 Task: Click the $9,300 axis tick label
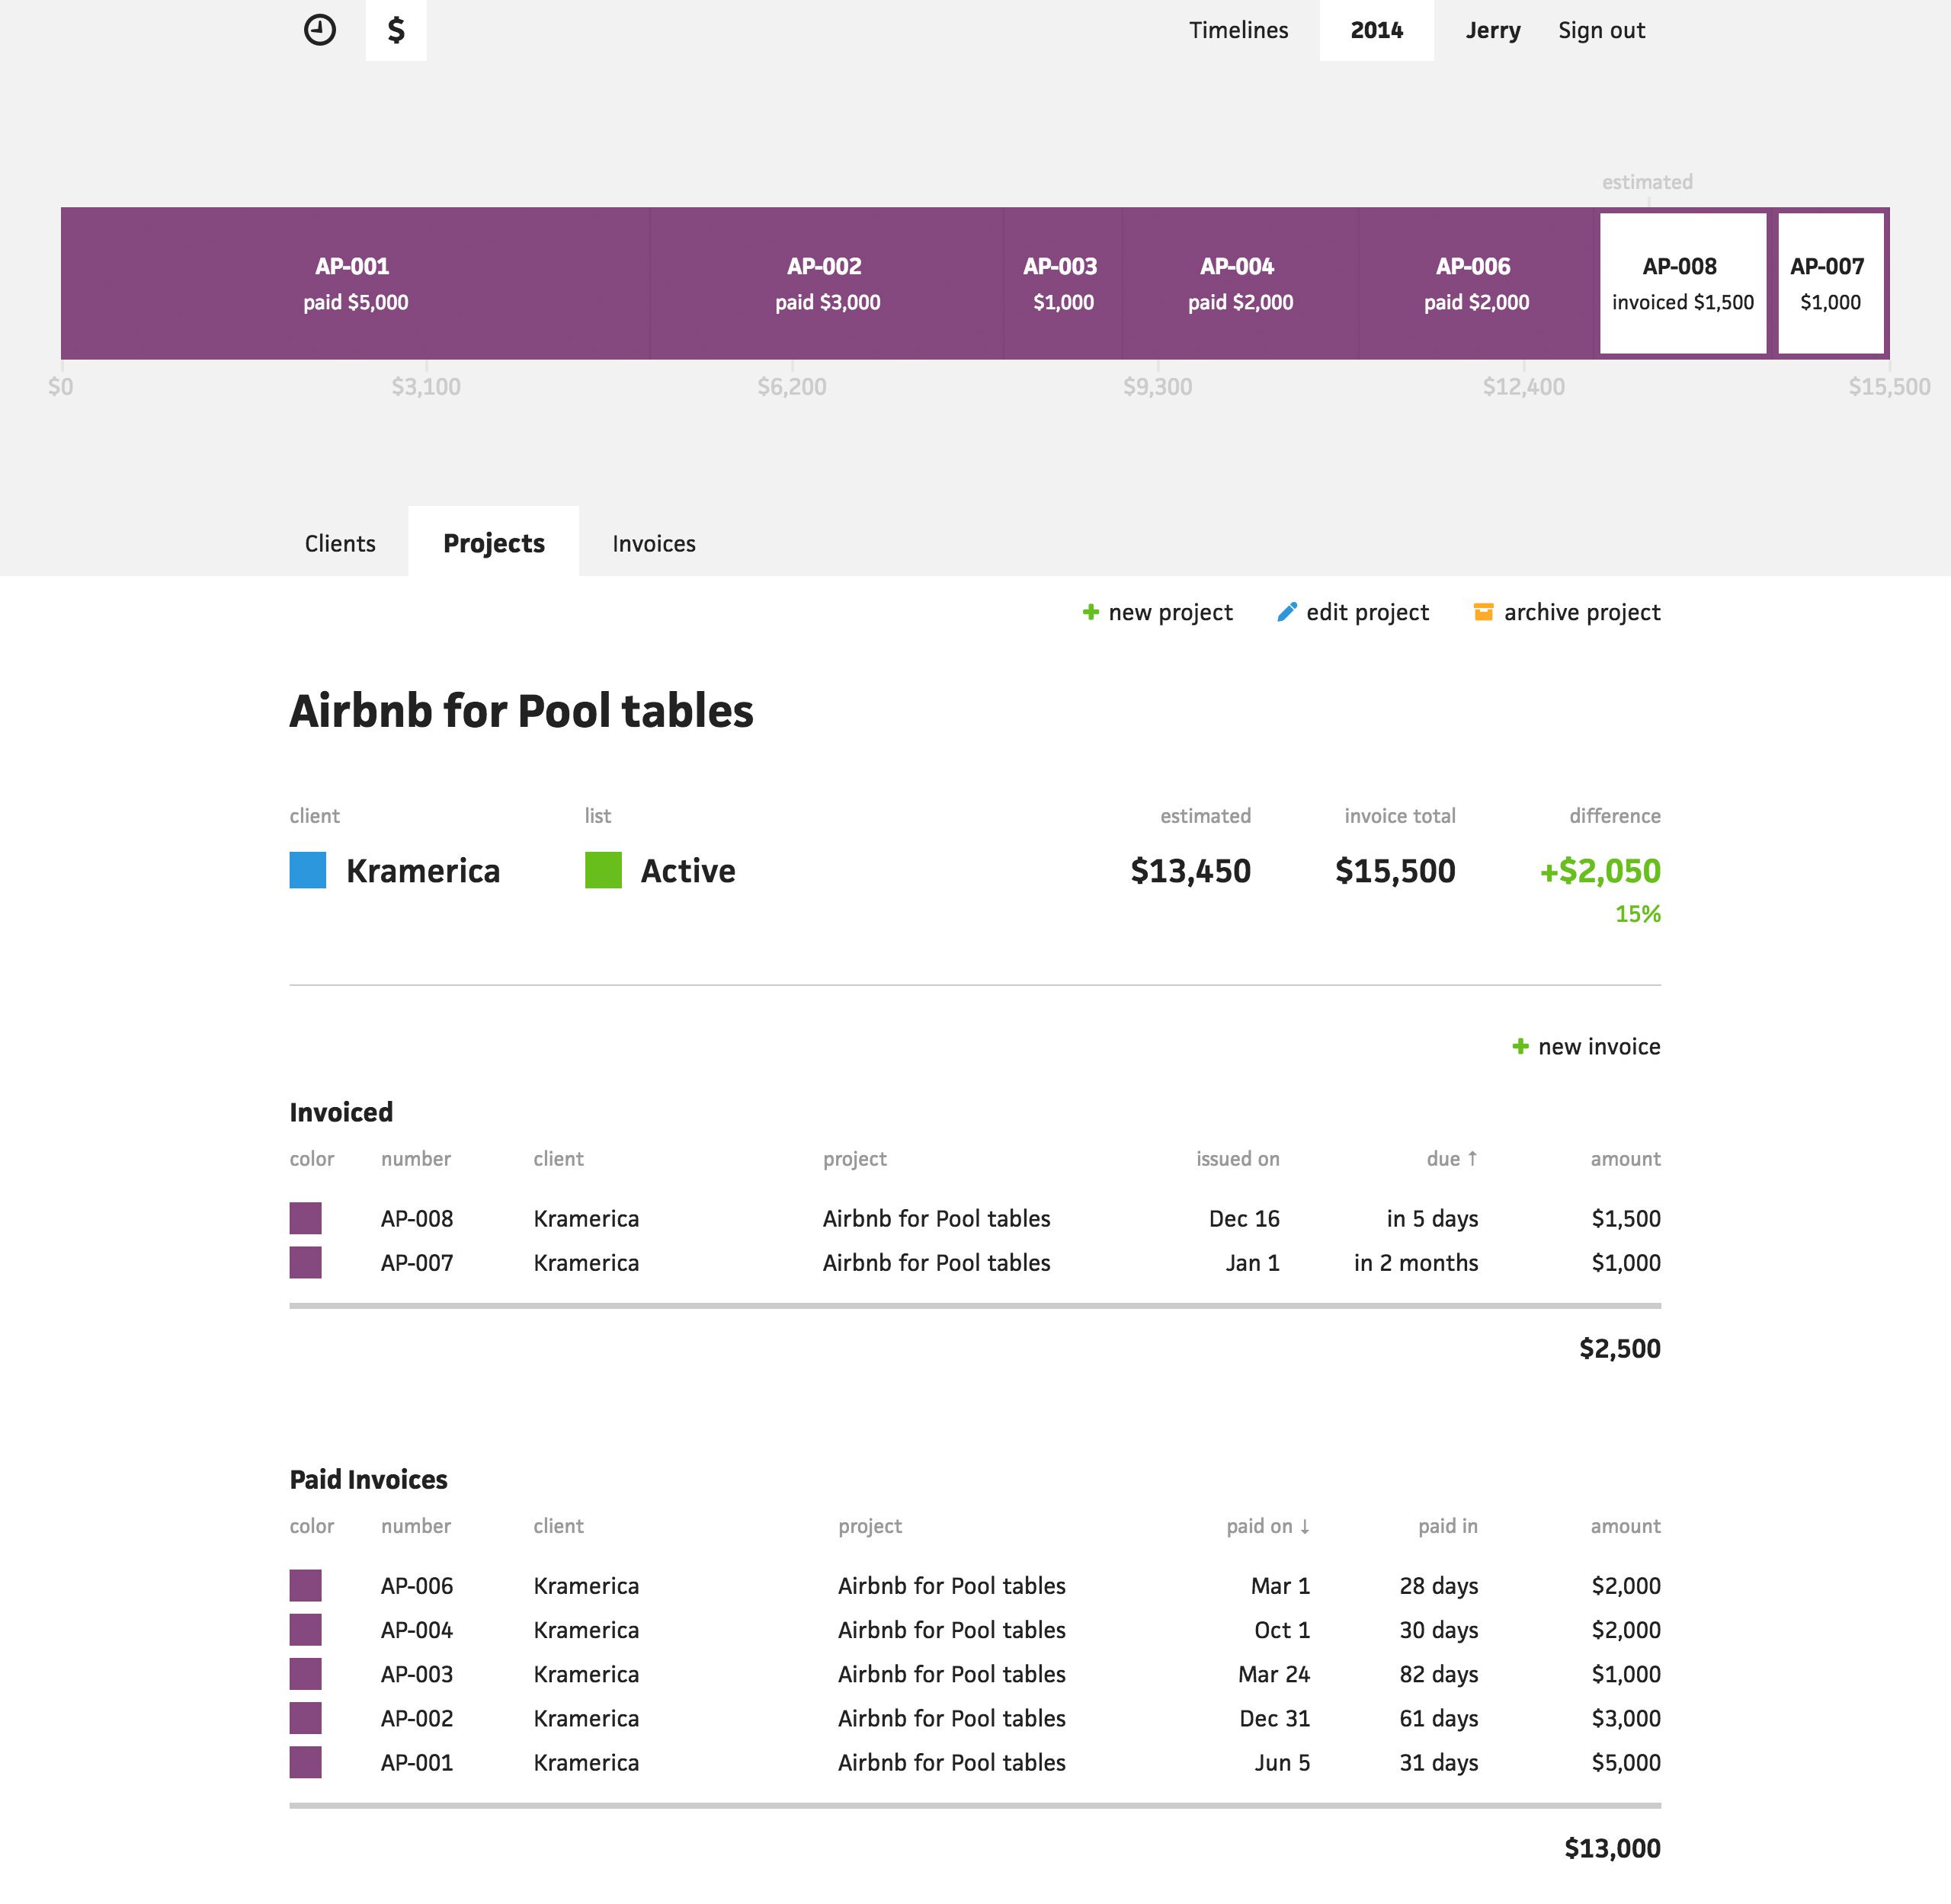(1158, 386)
